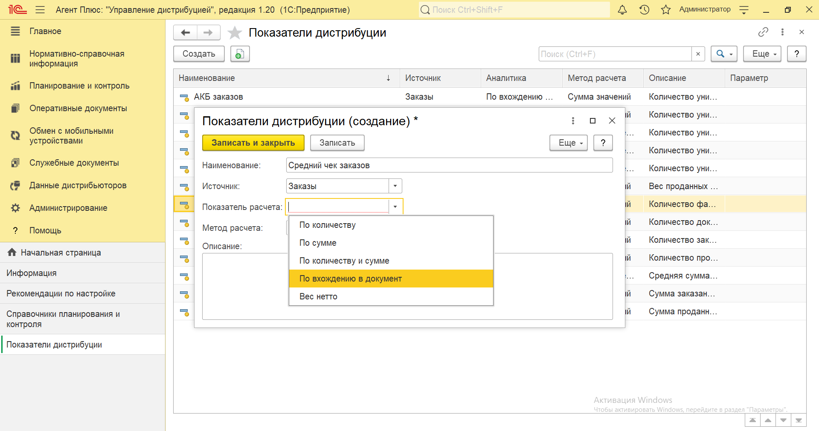Viewport: 819px width, 431px height.
Task: Click the Создать button
Action: click(199, 54)
